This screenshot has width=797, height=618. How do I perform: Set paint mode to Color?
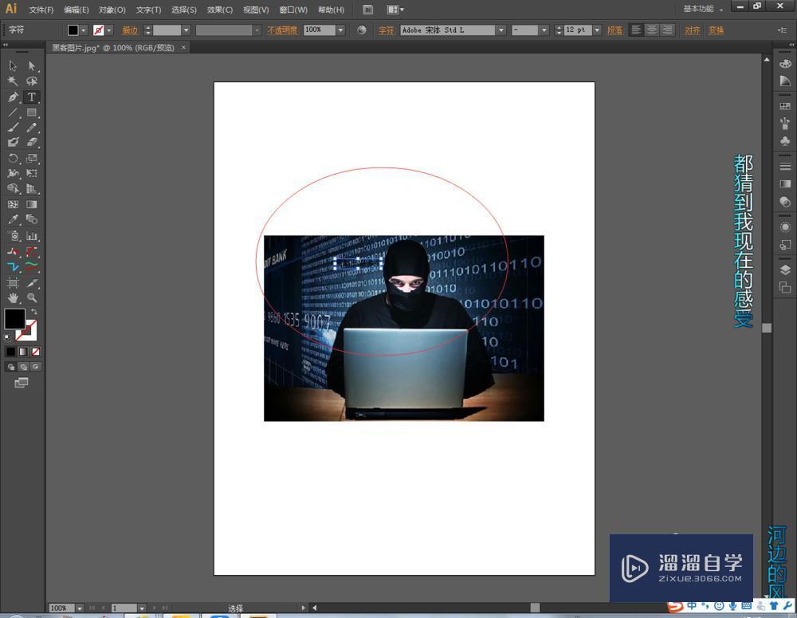10,352
